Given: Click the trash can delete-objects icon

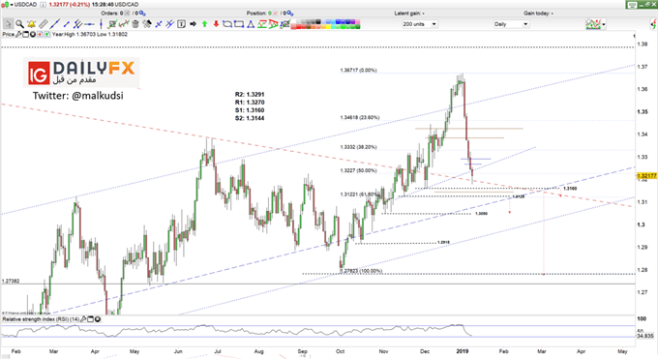Looking at the screenshot, I should tap(135, 24).
